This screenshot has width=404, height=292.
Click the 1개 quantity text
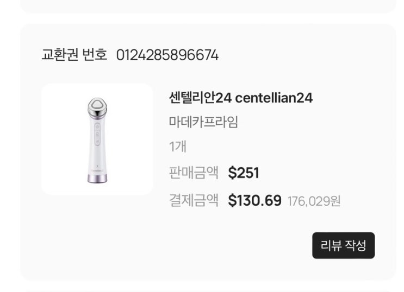tap(178, 147)
